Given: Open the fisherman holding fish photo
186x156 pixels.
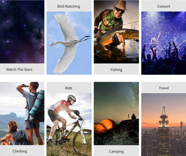Looking at the screenshot, I should [x=116, y=32].
